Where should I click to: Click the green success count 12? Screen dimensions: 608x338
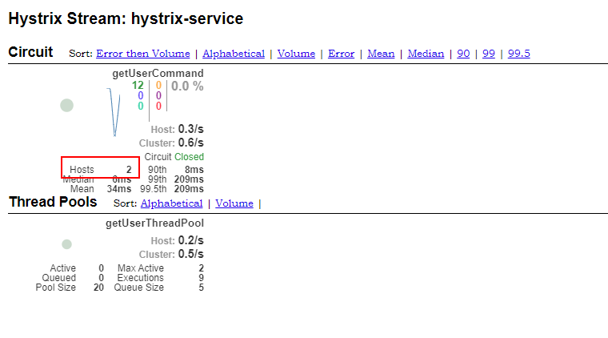pos(138,85)
